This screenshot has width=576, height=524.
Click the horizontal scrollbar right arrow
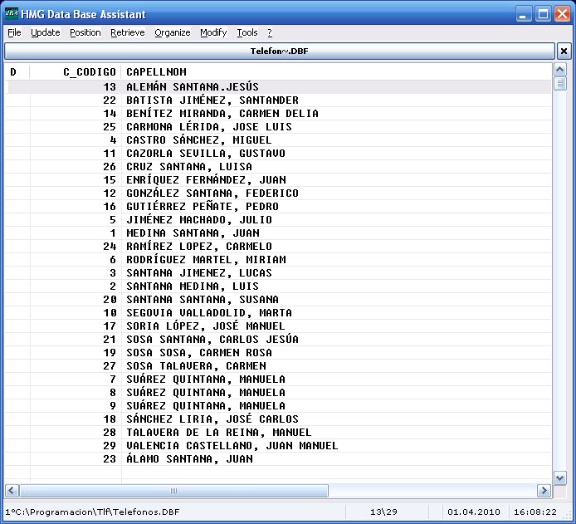point(544,491)
